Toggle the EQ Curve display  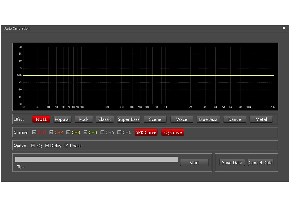173,132
